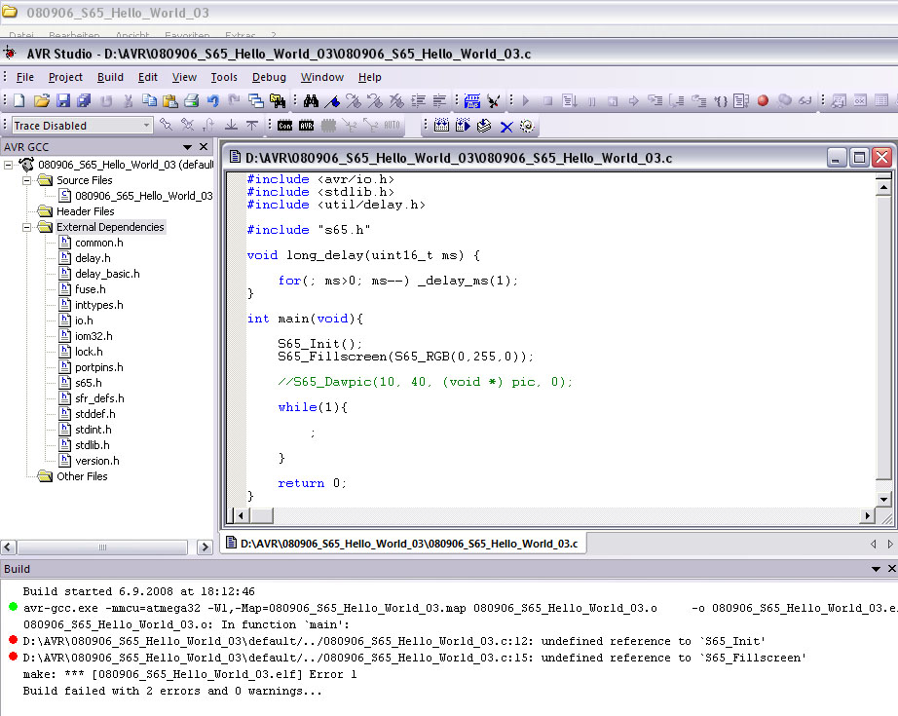Close the AVR GCC project panel
This screenshot has height=716, width=898.
point(204,147)
